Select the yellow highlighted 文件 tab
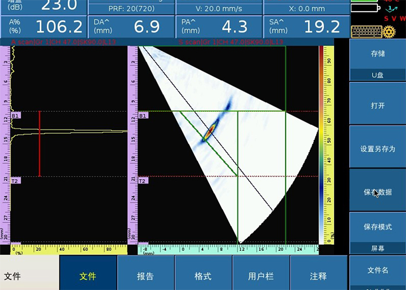 [88, 273]
